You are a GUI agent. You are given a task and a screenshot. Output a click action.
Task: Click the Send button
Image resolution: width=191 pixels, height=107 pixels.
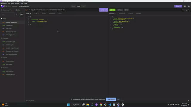point(102,10)
